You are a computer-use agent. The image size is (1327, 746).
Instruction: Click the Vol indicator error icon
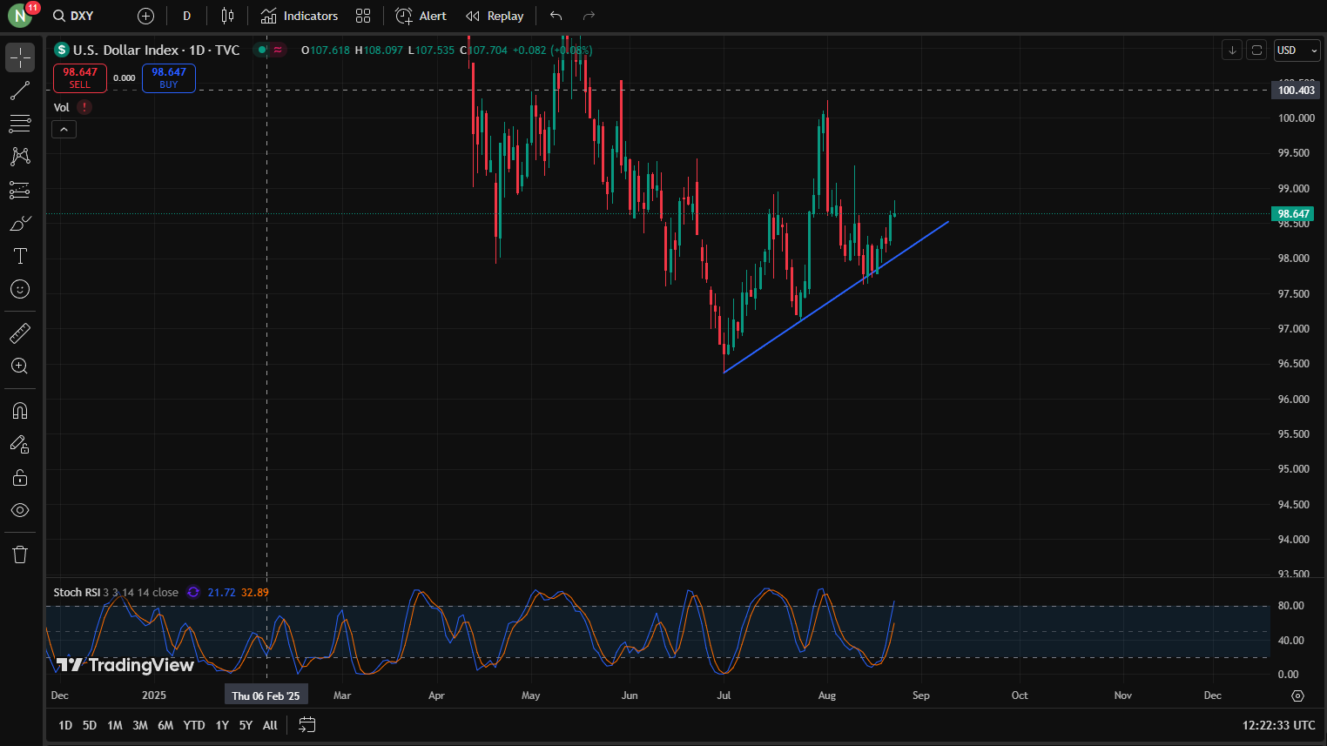click(x=84, y=107)
